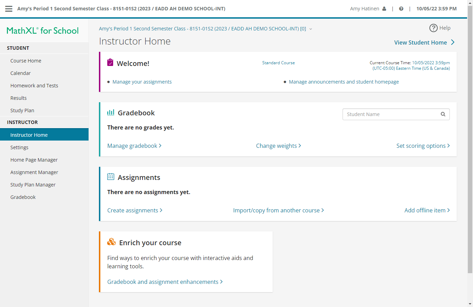
Task: Click the orange Enrich your course icon
Action: coord(111,242)
